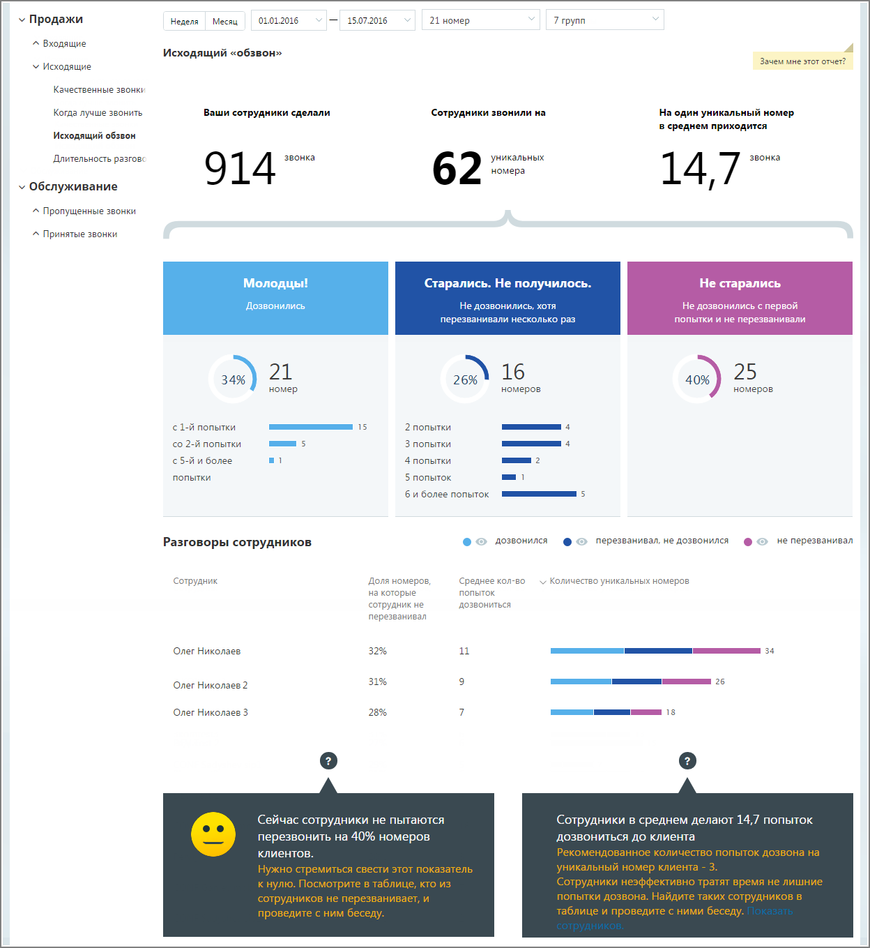Open the «7 групп» dropdown
This screenshot has height=948, width=870.
point(605,20)
